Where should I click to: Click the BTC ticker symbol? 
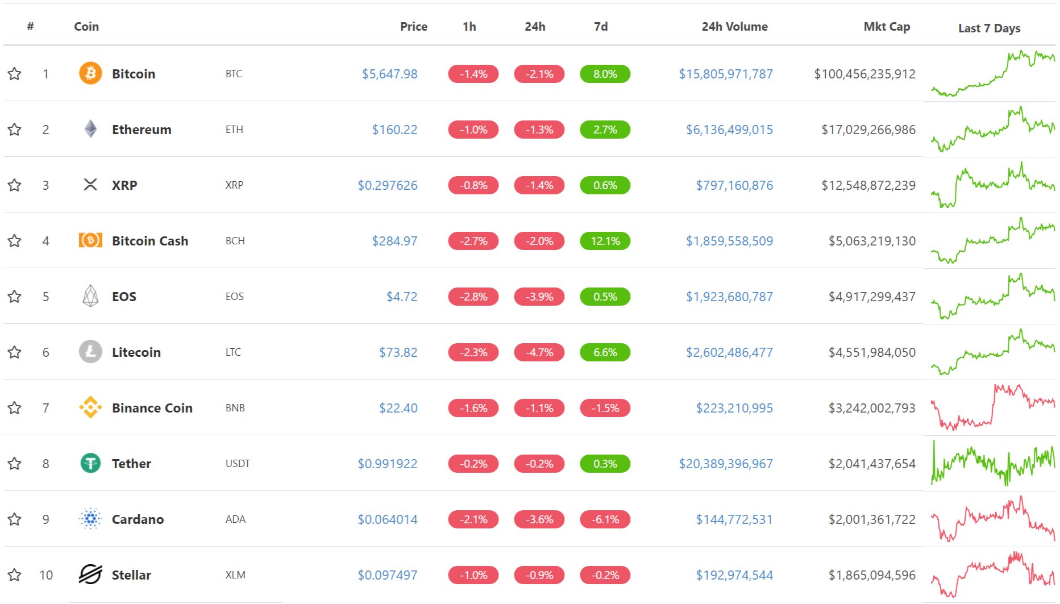coord(234,73)
